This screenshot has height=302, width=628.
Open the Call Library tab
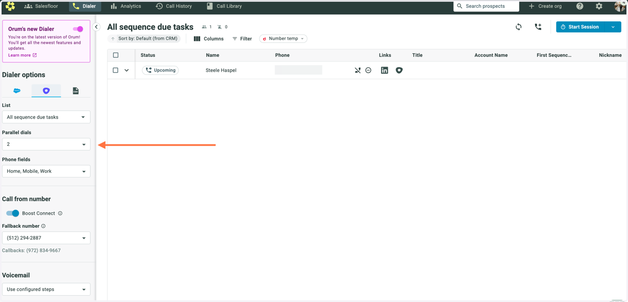tap(224, 6)
